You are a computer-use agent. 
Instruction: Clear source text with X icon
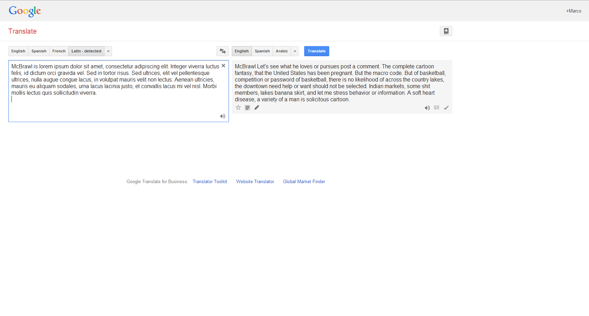tap(223, 66)
